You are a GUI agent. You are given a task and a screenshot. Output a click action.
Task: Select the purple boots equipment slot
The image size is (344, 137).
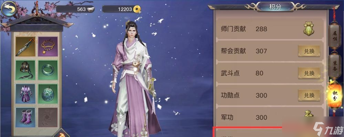[x=25, y=117]
